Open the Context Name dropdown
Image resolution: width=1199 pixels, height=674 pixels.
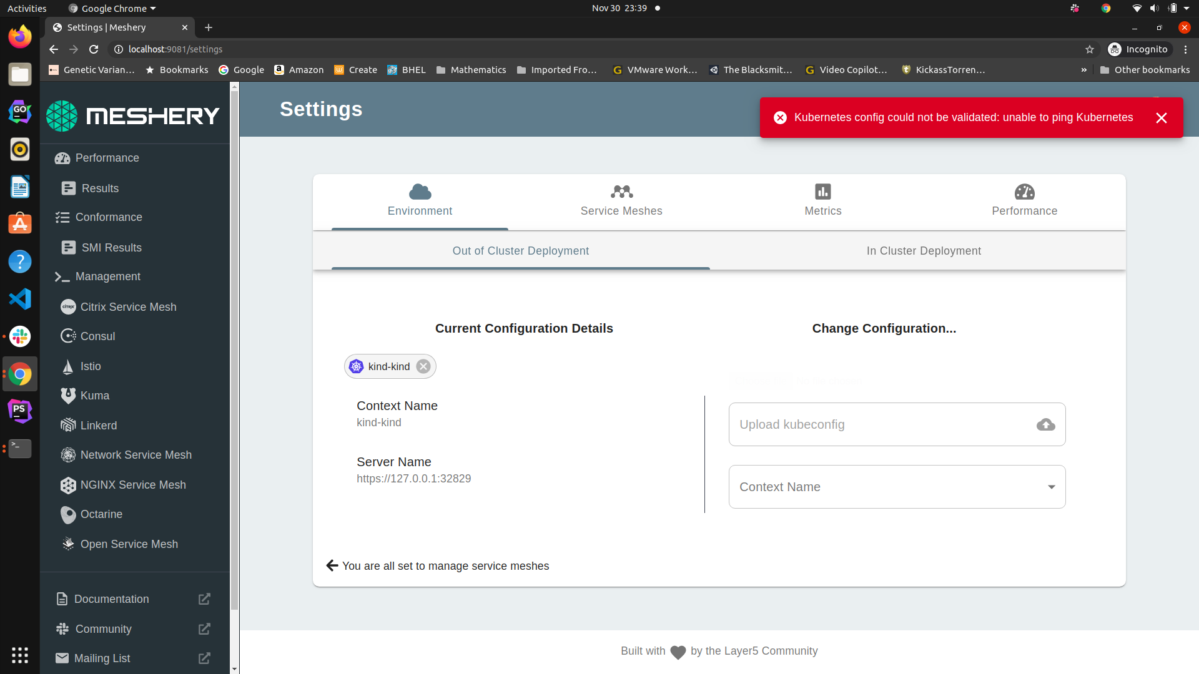(x=897, y=487)
